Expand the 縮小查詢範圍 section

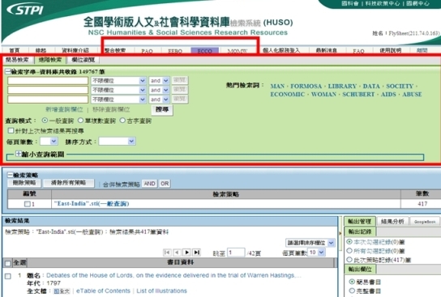pos(19,154)
